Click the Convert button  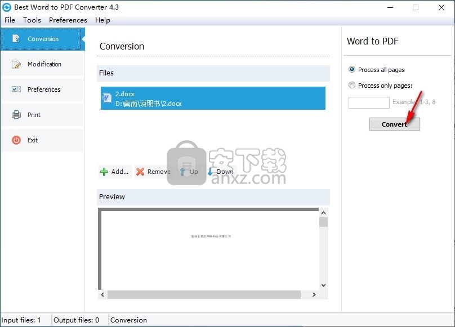[x=394, y=124]
